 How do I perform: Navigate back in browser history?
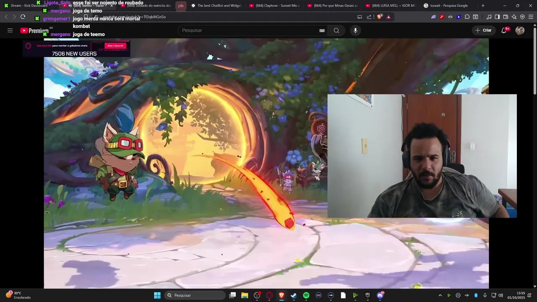6,17
